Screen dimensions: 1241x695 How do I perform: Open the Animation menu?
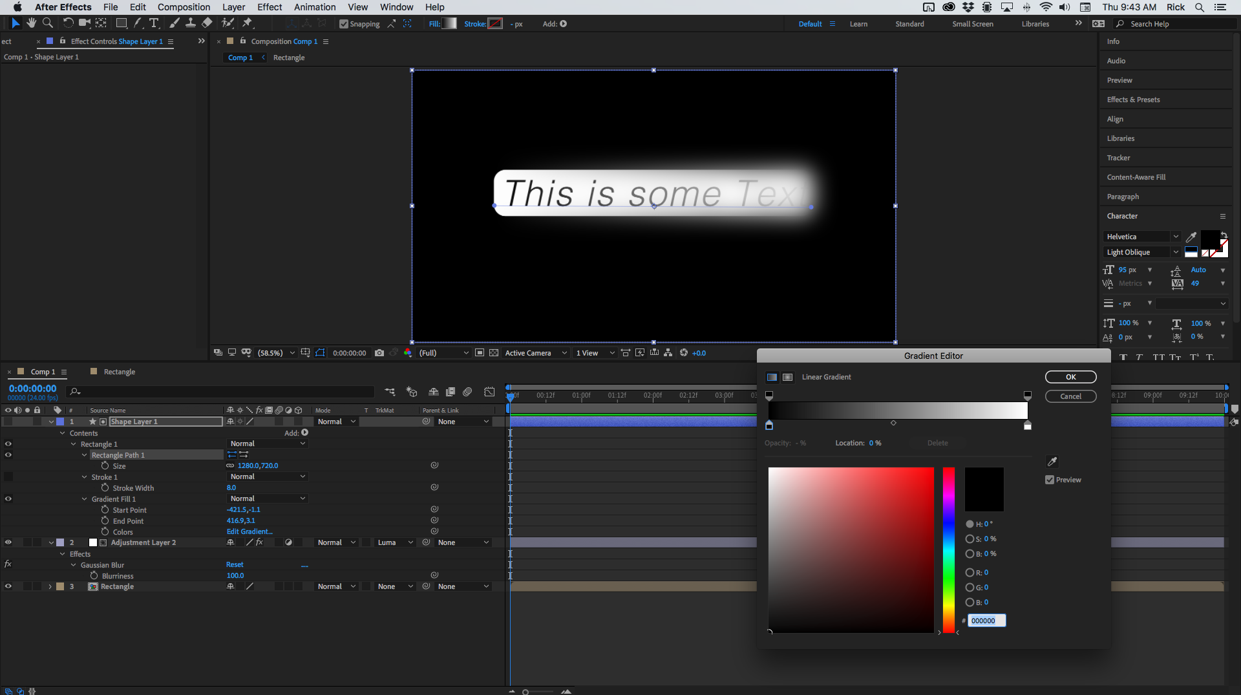315,7
